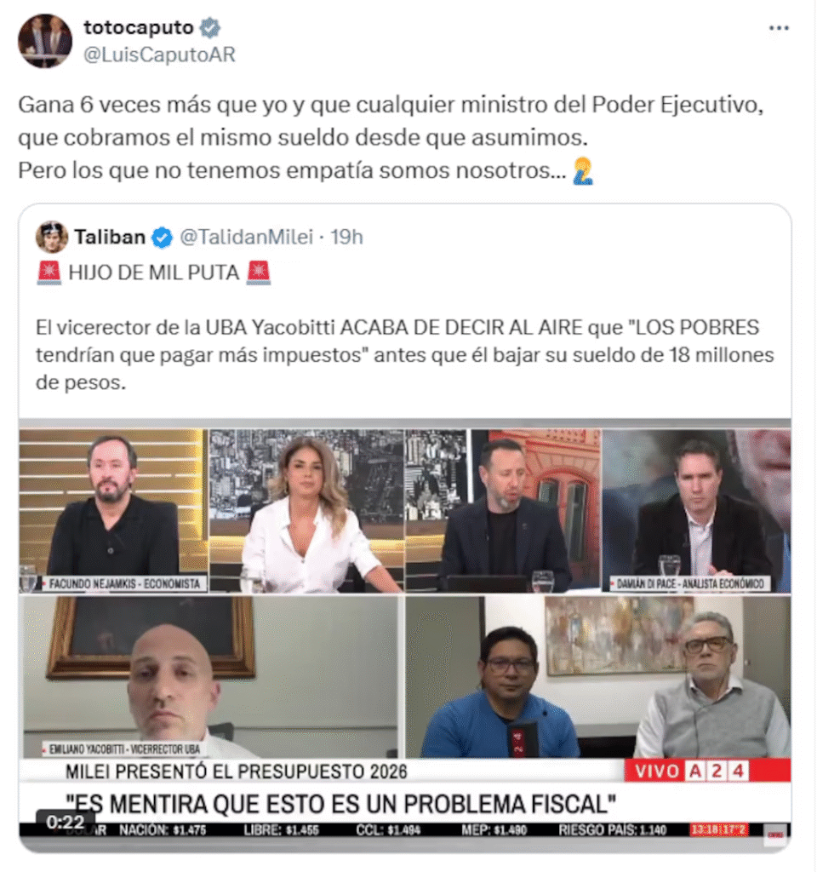Open Taliban account's small avatar

click(x=52, y=237)
